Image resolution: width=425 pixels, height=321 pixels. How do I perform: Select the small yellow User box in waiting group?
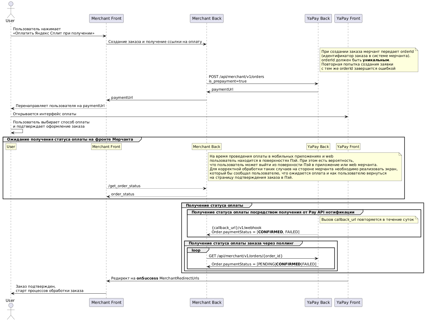(11, 147)
